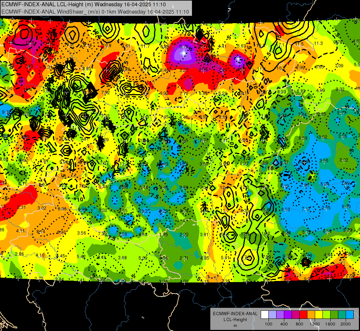This screenshot has height=331, width=360.
Task: Click the grid value 6.27
Action: [244, 164]
